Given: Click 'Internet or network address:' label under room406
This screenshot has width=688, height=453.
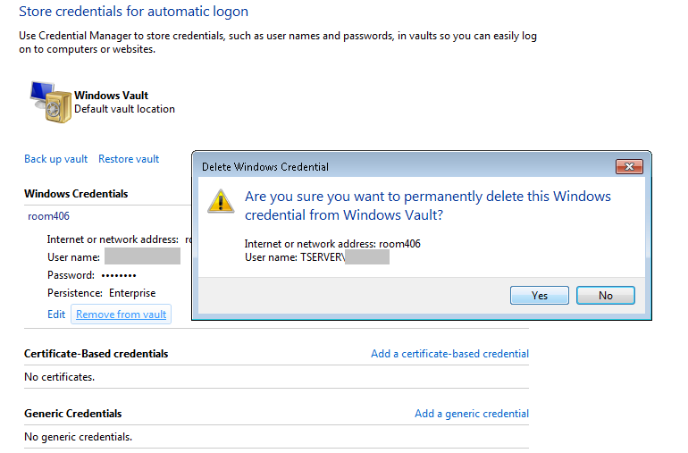Looking at the screenshot, I should 113,239.
